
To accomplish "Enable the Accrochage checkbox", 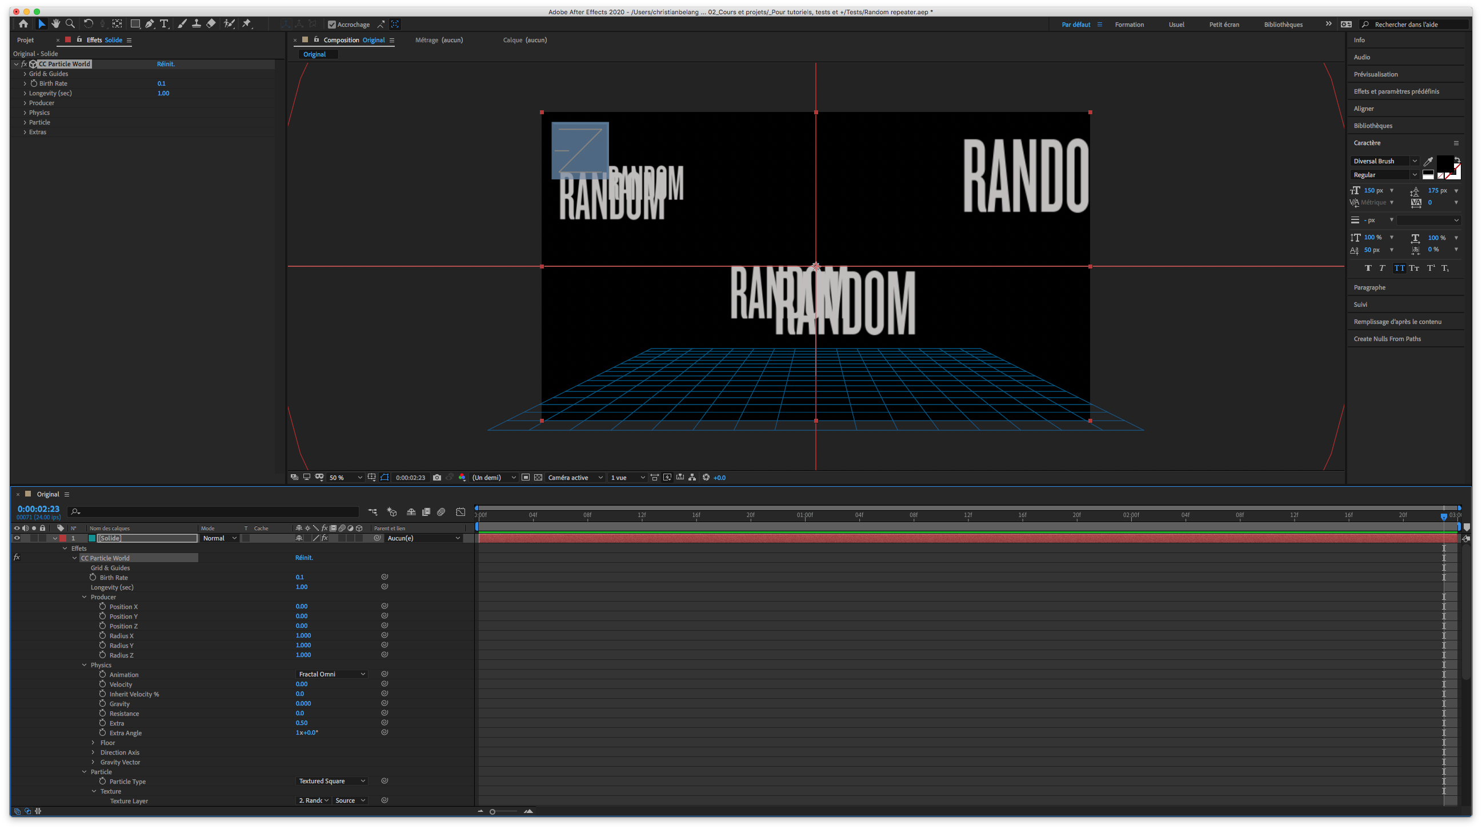I will tap(333, 24).
